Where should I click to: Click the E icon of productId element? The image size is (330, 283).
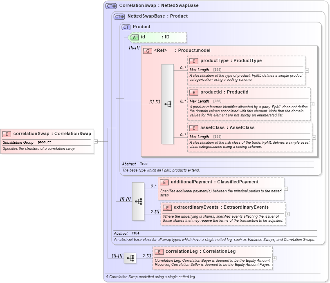[x=193, y=93]
